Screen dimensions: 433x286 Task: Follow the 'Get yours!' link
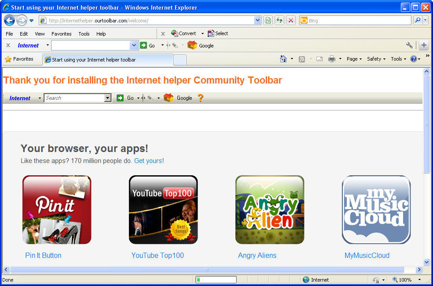(x=149, y=161)
